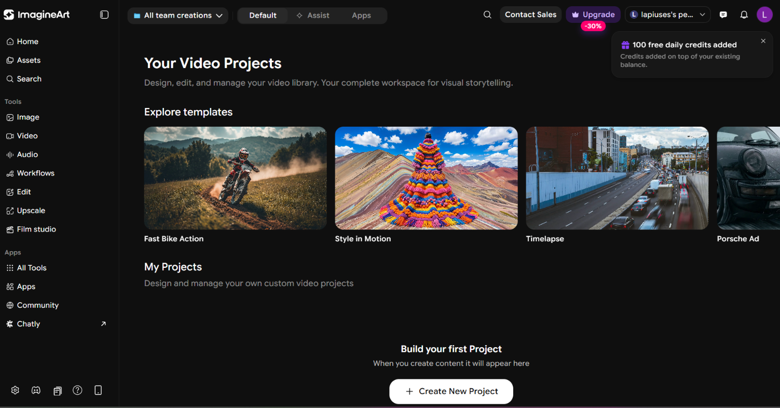Switch to the Default tab

pos(263,16)
